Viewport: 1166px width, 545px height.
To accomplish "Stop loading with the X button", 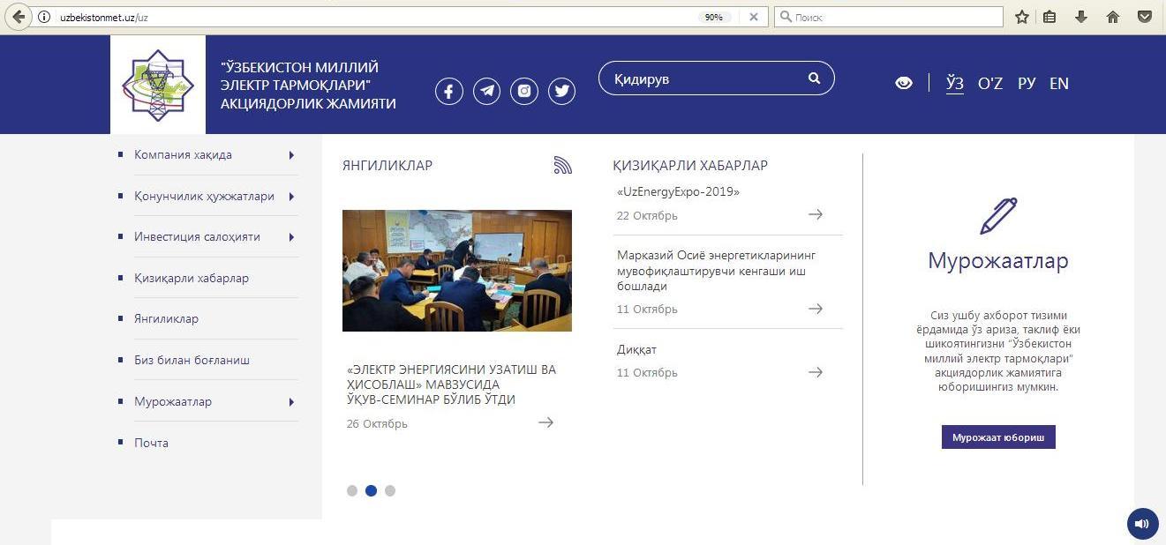I will 753,17.
